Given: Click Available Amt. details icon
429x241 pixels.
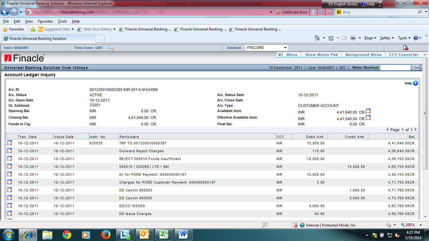Looking at the screenshot, I should (x=368, y=111).
